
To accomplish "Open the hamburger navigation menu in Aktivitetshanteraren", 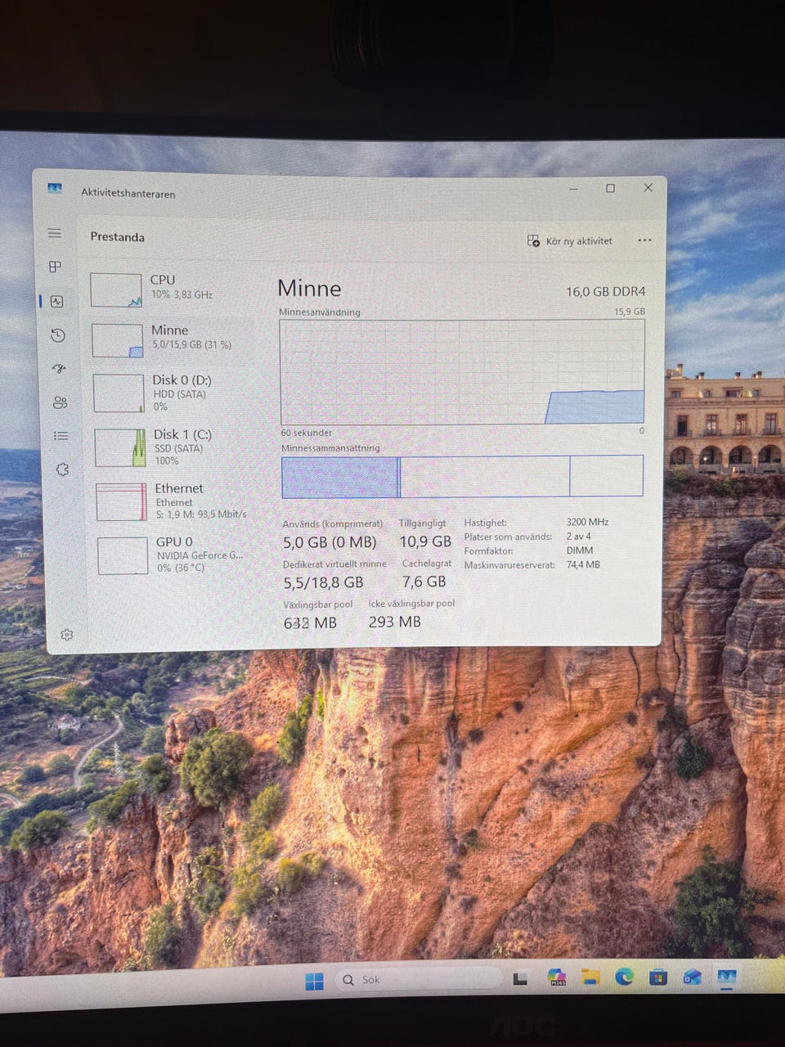I will pyautogui.click(x=55, y=234).
